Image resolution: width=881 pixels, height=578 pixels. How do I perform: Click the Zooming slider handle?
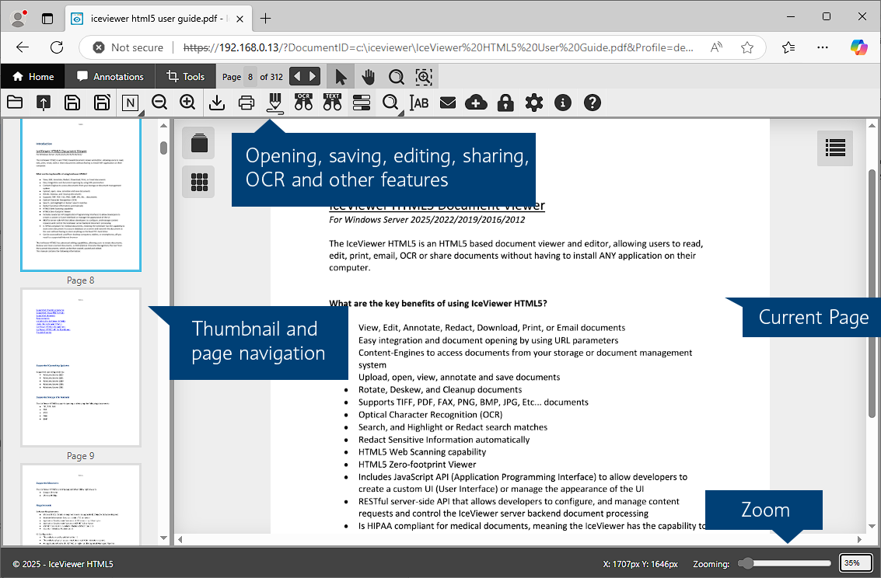click(746, 562)
